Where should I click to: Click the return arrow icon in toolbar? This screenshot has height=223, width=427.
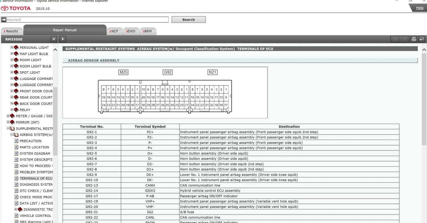click(422, 39)
